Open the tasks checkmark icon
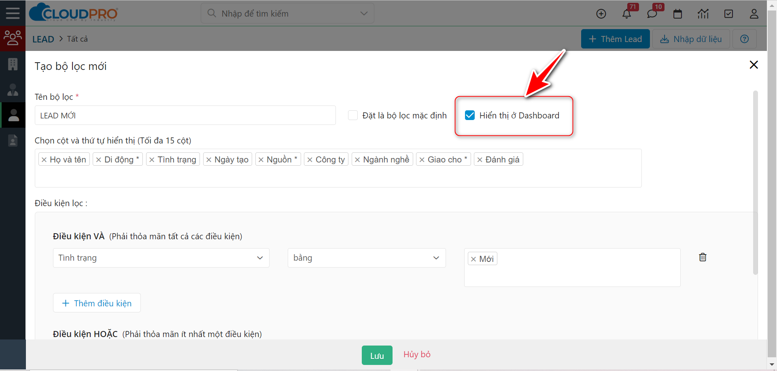The image size is (777, 371). click(728, 14)
